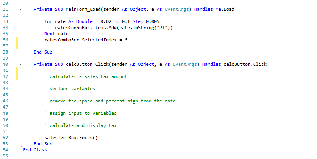Click 'ratesComboBox.SelectedIndex = 6' line
The image size is (317, 159).
tap(86, 40)
